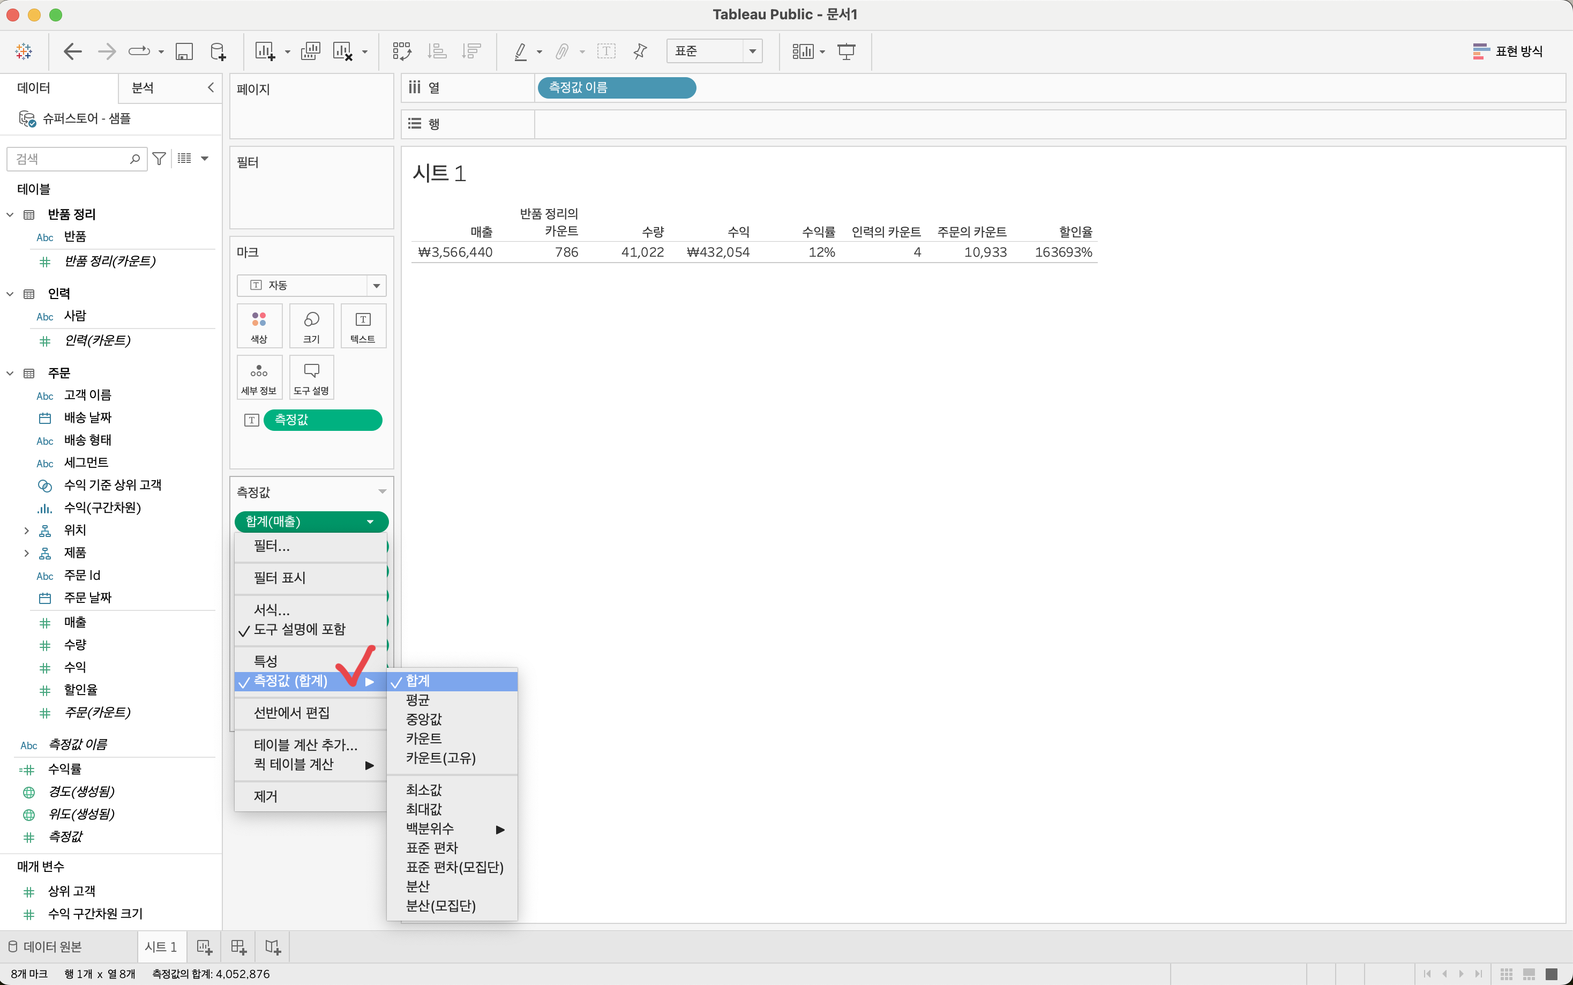Select 필터 표시 from context menu
1573x985 pixels.
pyautogui.click(x=280, y=578)
